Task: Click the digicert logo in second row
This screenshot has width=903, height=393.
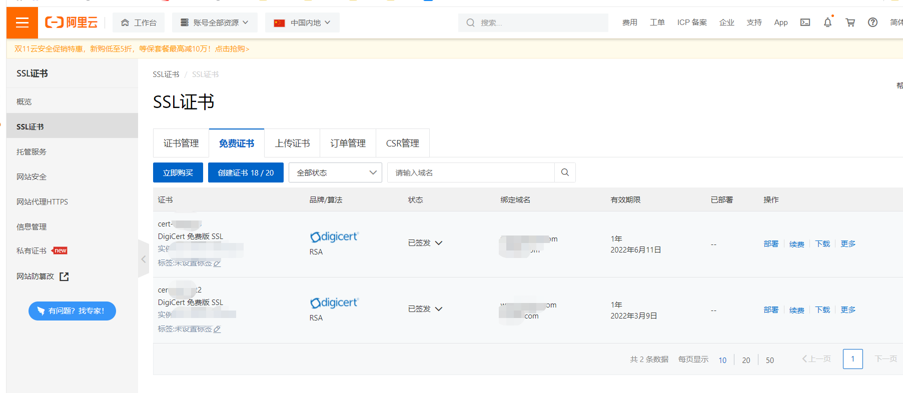Action: [334, 302]
